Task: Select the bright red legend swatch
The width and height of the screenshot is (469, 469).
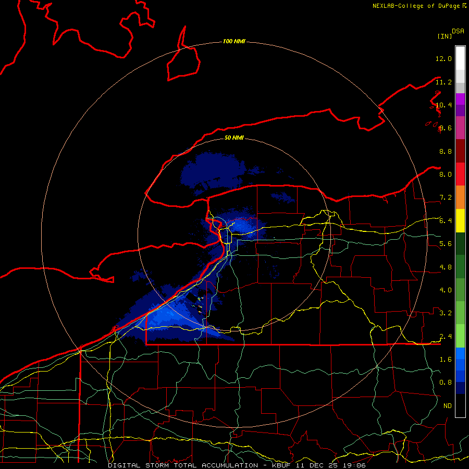Action: tap(460, 174)
